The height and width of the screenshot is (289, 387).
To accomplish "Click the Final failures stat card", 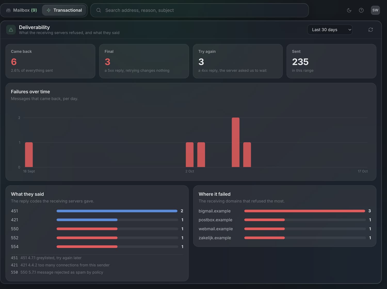I will click(x=144, y=61).
